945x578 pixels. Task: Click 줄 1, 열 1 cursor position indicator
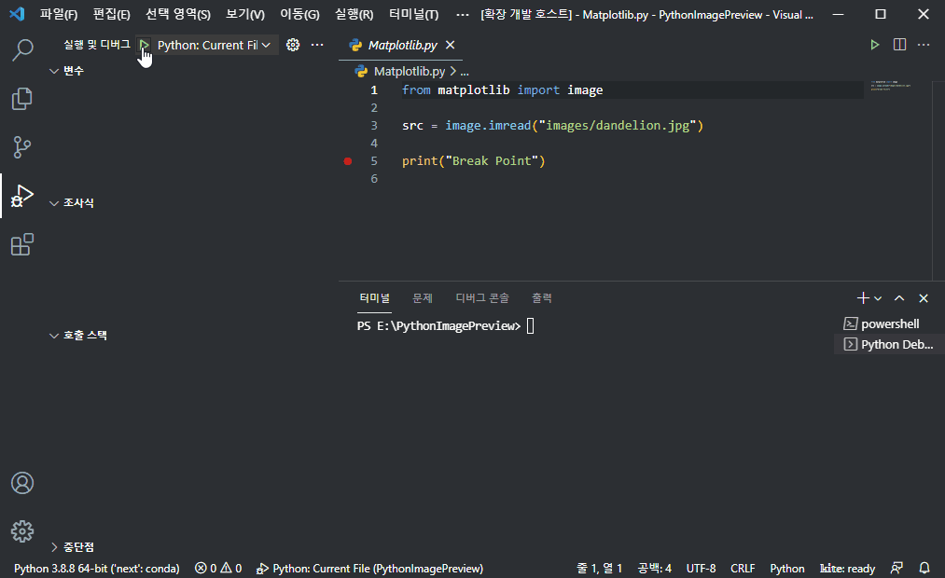[x=599, y=569]
